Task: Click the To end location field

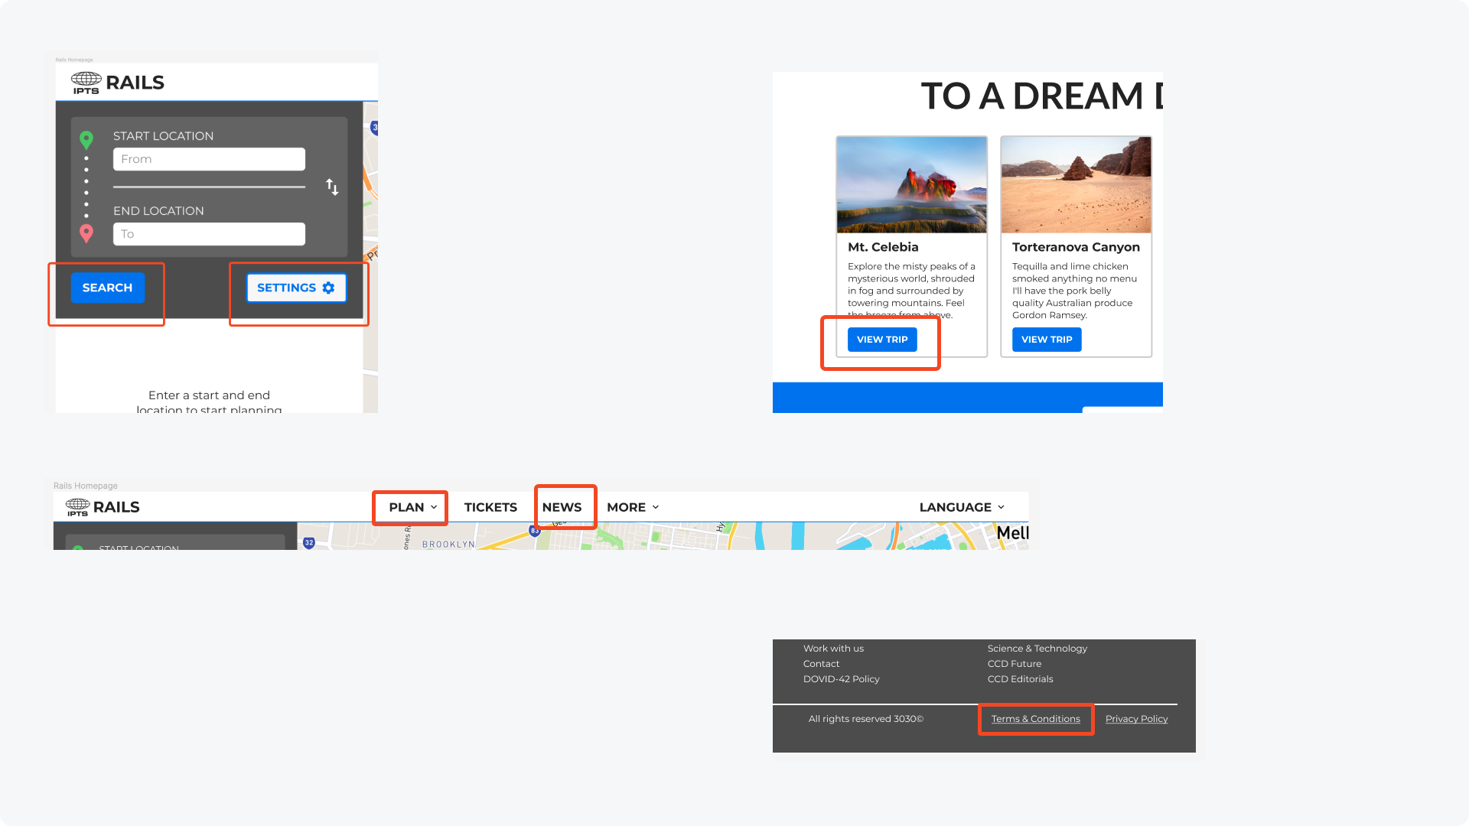Action: point(209,234)
